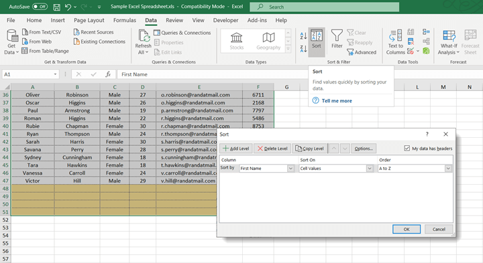Choose the Geography data type

(x=268, y=41)
